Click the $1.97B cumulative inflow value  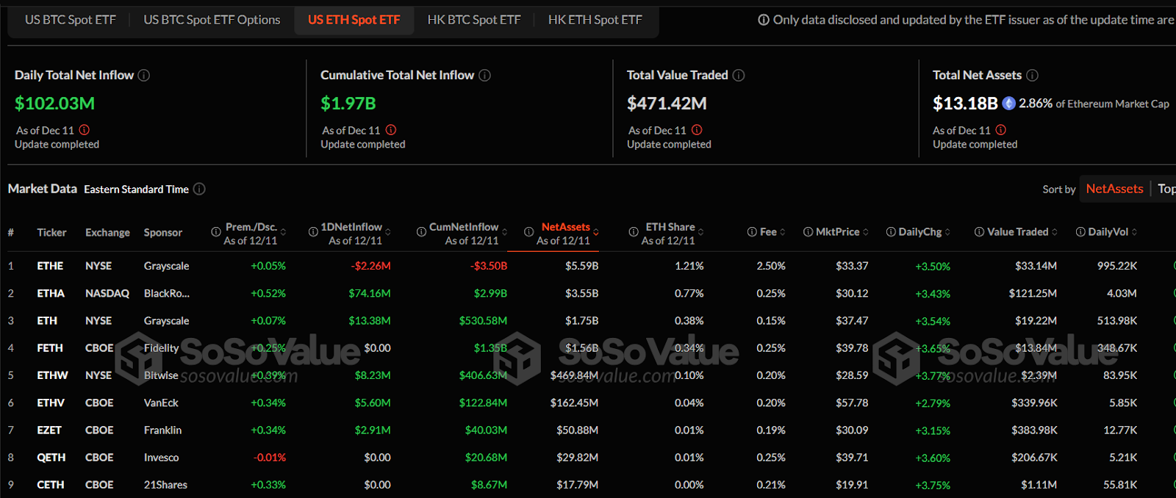coord(348,104)
